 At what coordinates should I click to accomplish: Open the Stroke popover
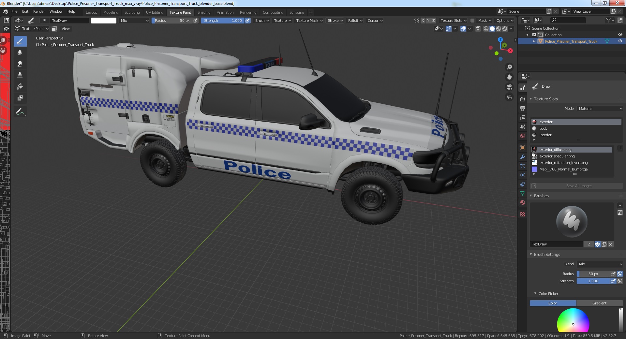point(335,21)
